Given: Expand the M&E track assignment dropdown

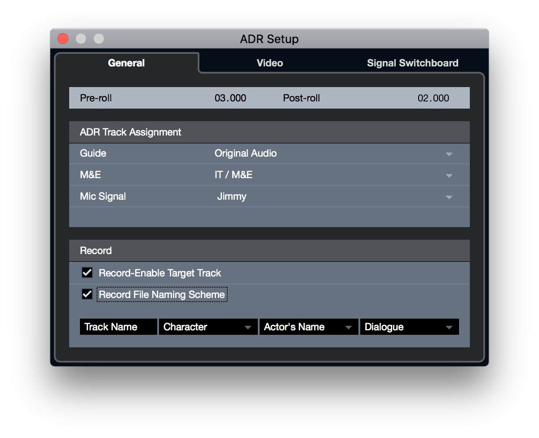Looking at the screenshot, I should click(449, 175).
